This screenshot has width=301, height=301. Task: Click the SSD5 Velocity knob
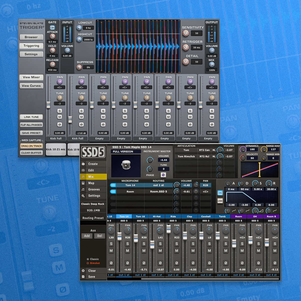tap(243, 158)
